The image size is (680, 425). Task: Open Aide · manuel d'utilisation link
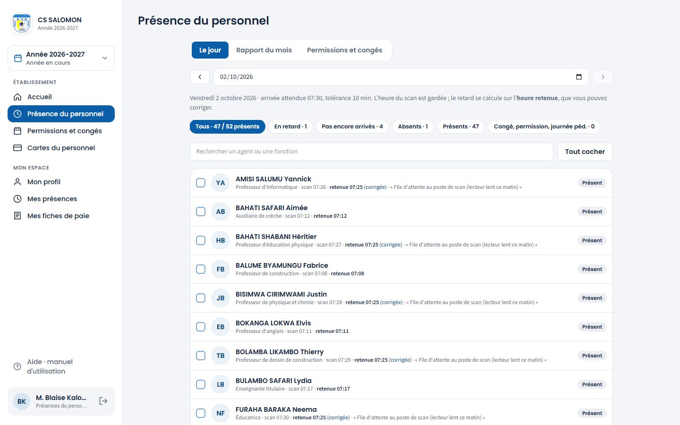tap(61, 366)
